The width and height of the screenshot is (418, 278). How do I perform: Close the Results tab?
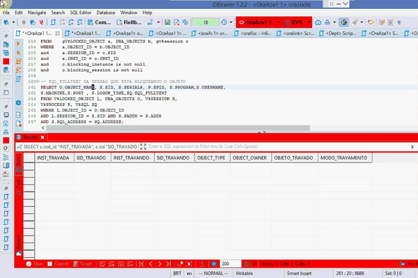coord(42,137)
